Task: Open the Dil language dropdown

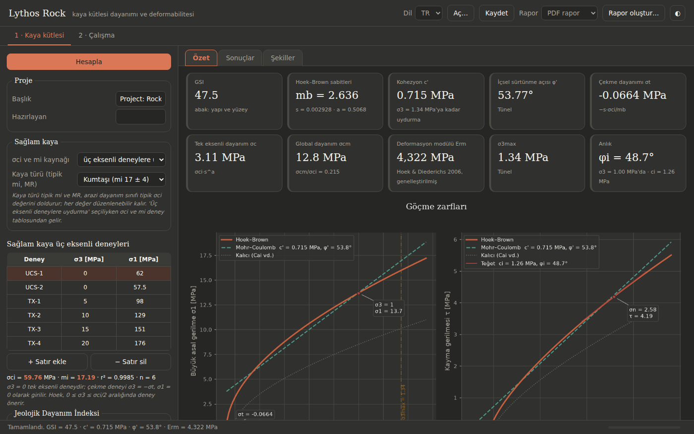Action: (428, 13)
